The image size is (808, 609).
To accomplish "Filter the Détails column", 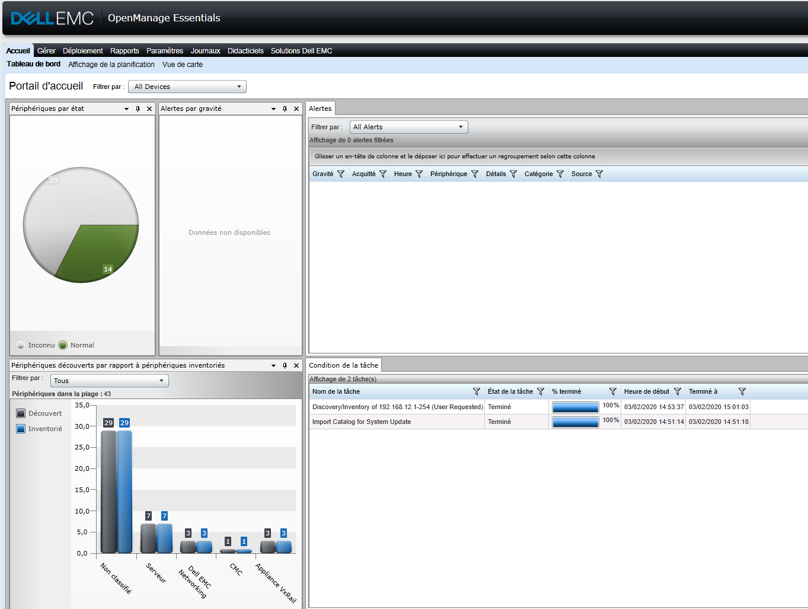I will click(x=513, y=174).
